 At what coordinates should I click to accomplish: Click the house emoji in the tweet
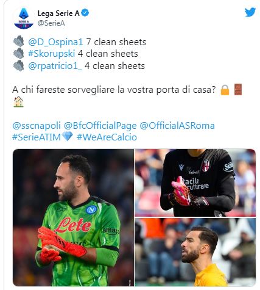[18, 101]
